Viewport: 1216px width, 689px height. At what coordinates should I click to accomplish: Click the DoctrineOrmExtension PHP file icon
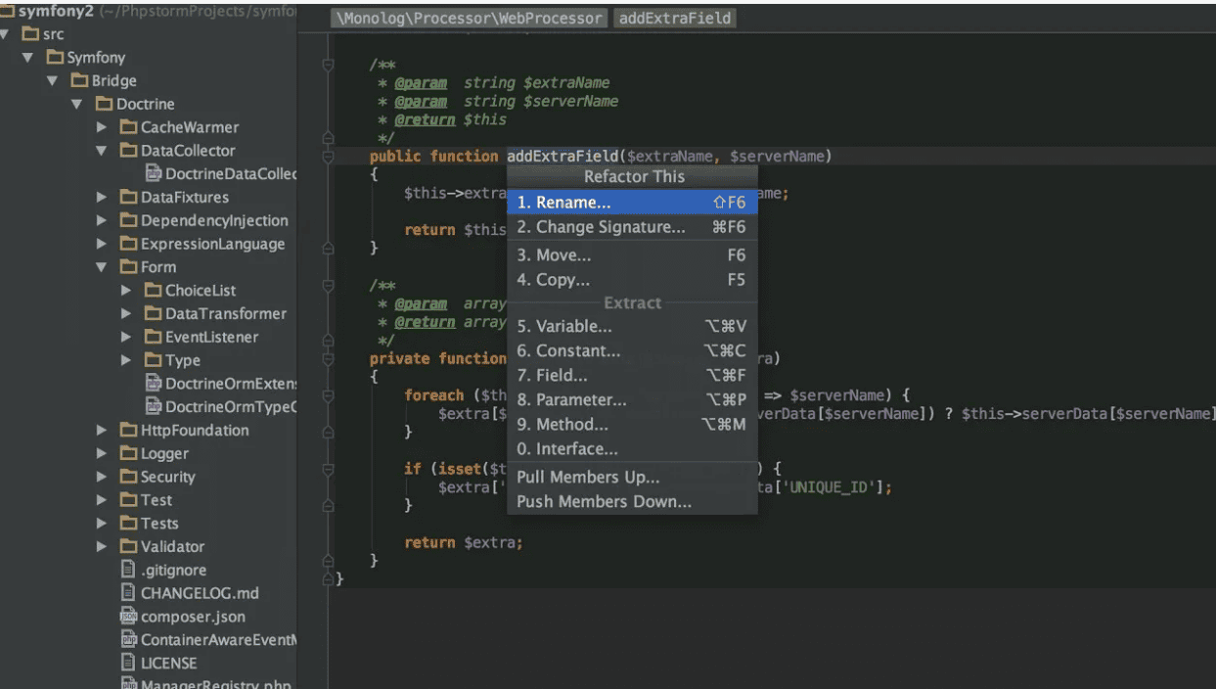point(154,384)
